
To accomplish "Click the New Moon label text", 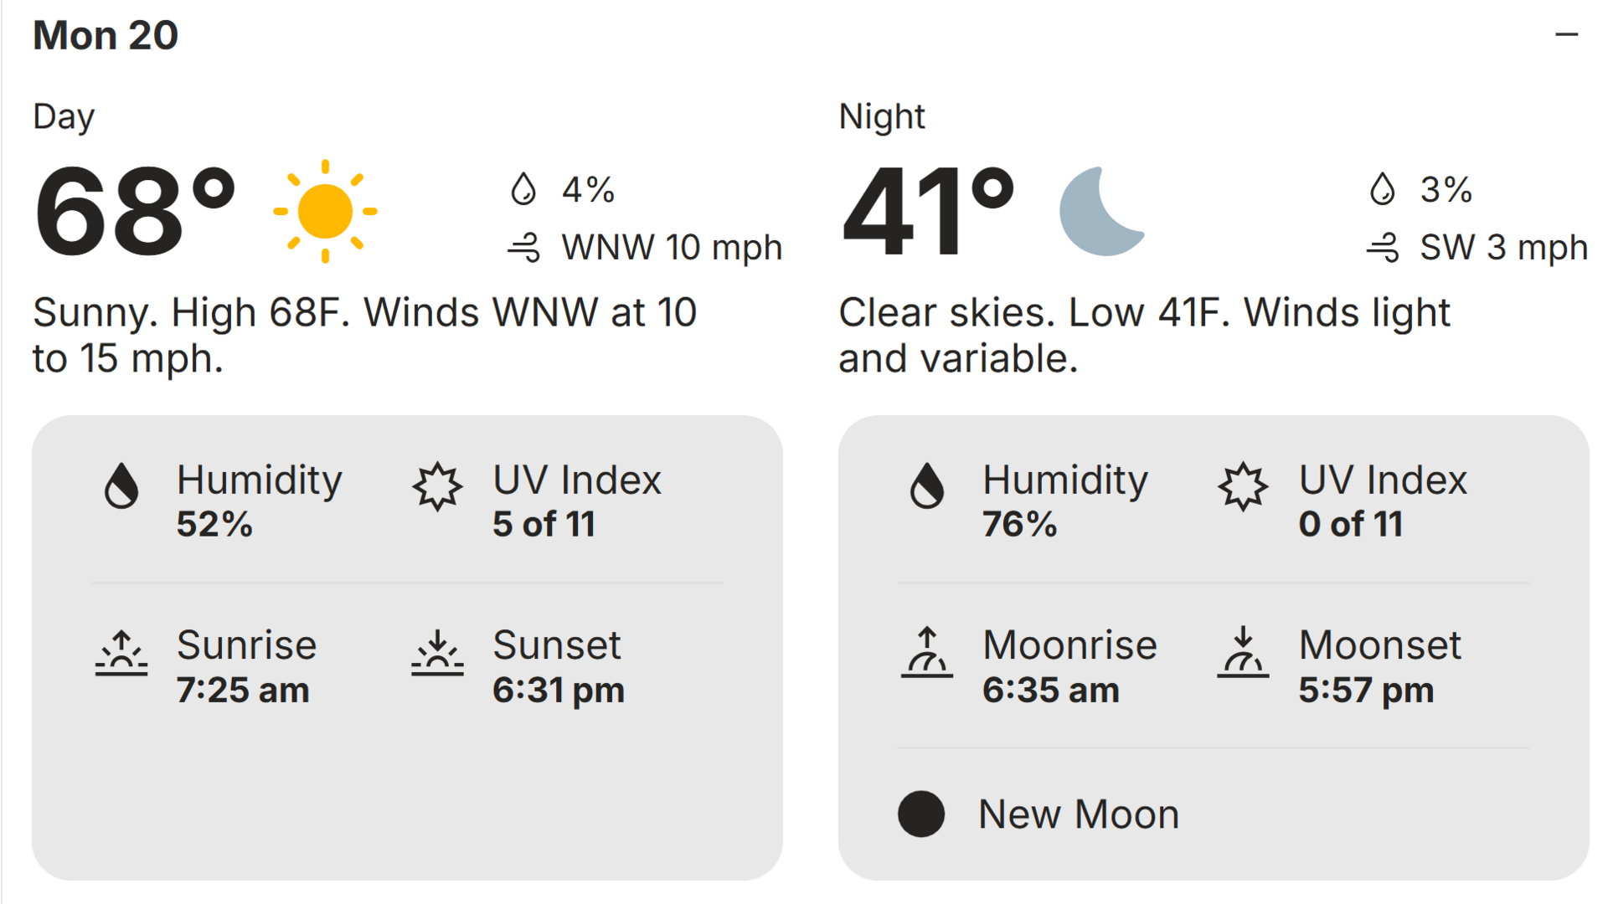I will (x=1079, y=814).
